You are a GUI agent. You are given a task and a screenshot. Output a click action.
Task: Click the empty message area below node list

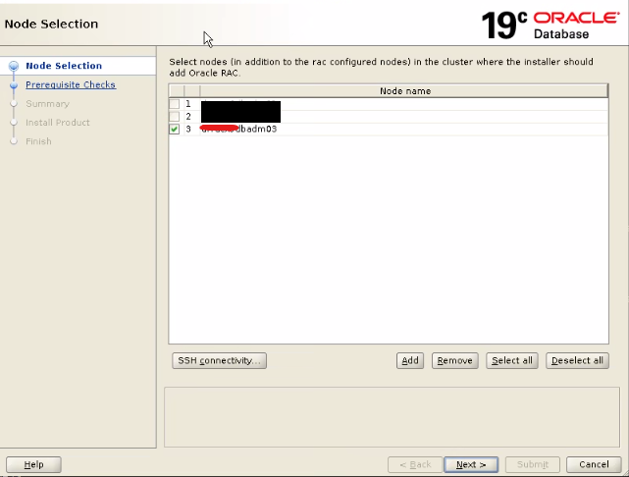click(392, 417)
